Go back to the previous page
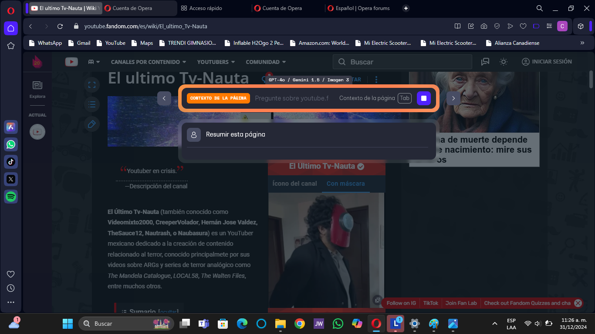 click(x=30, y=26)
